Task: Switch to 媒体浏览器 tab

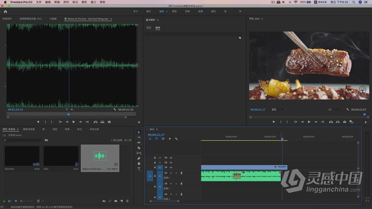Action: coord(29,129)
